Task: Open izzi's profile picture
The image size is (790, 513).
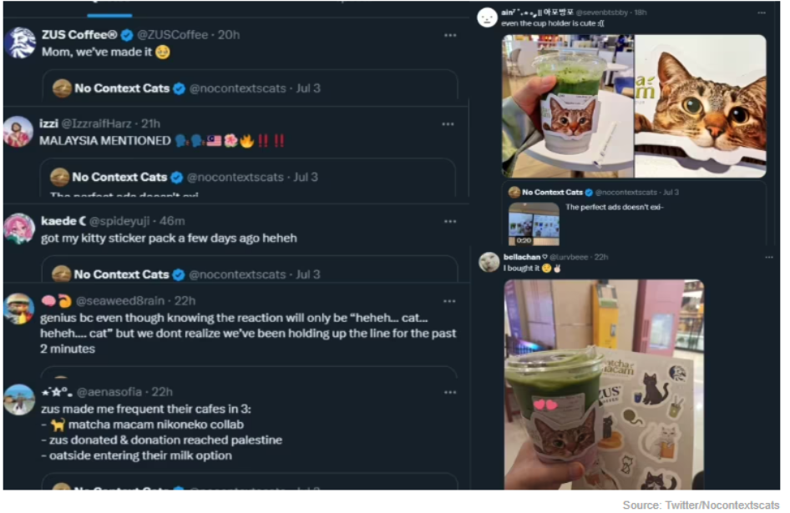Action: point(18,132)
